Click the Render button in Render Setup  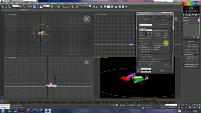(162, 70)
